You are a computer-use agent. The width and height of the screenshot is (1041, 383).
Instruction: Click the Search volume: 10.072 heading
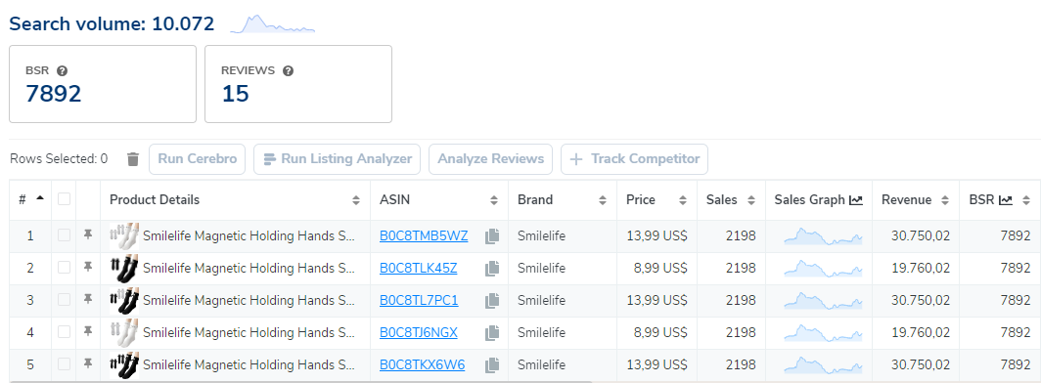tap(112, 24)
